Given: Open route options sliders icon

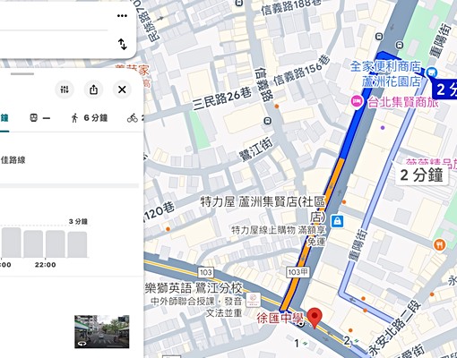Looking at the screenshot, I should tap(65, 89).
